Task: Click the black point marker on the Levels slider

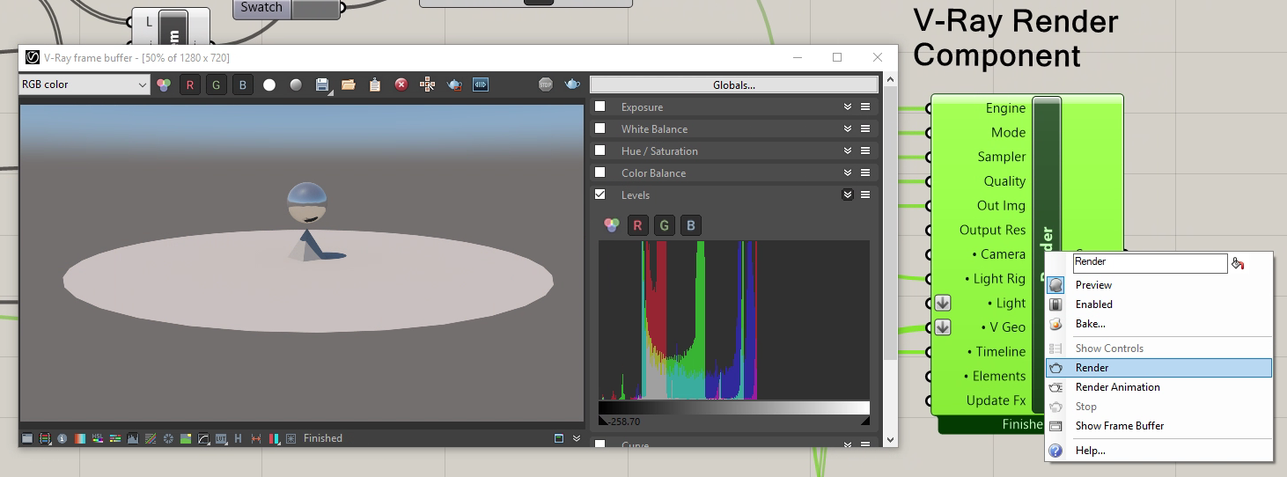Action: pyautogui.click(x=603, y=421)
